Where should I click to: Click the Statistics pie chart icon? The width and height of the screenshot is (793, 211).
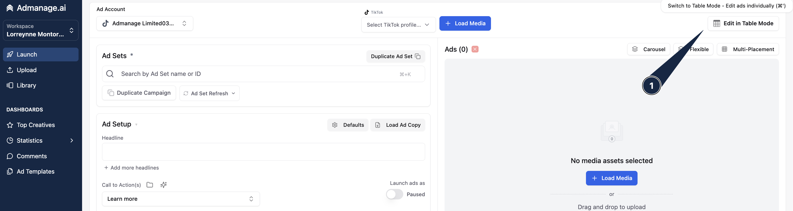pos(10,140)
